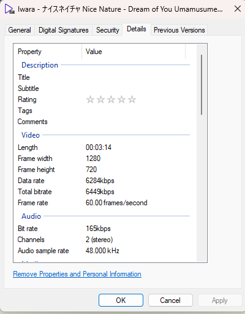The image size is (245, 314).
Task: Open the Security tab
Action: pos(108,30)
